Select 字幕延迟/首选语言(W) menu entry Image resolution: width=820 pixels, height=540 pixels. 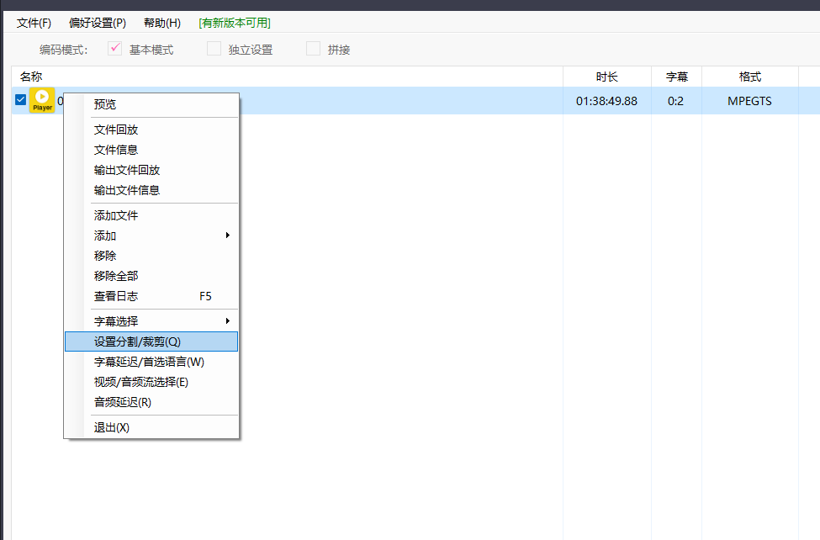click(151, 362)
